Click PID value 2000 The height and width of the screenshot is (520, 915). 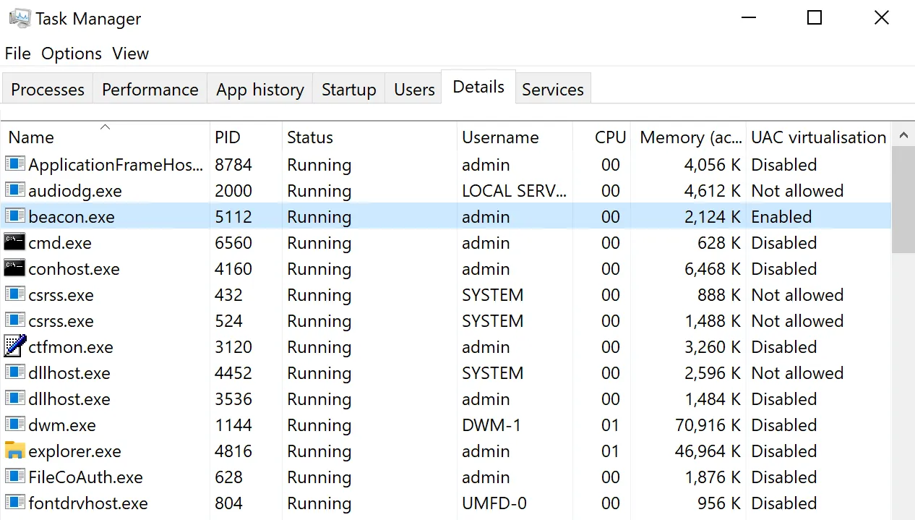coord(233,190)
